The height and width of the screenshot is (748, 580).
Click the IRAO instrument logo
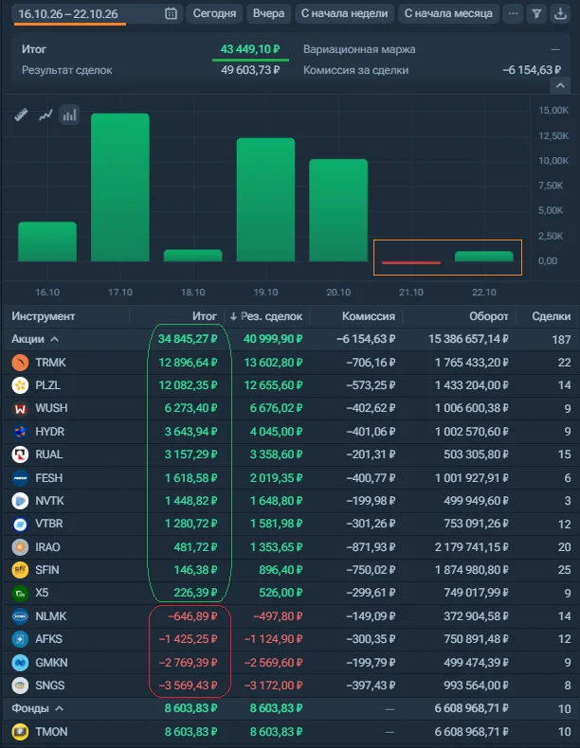[x=20, y=547]
